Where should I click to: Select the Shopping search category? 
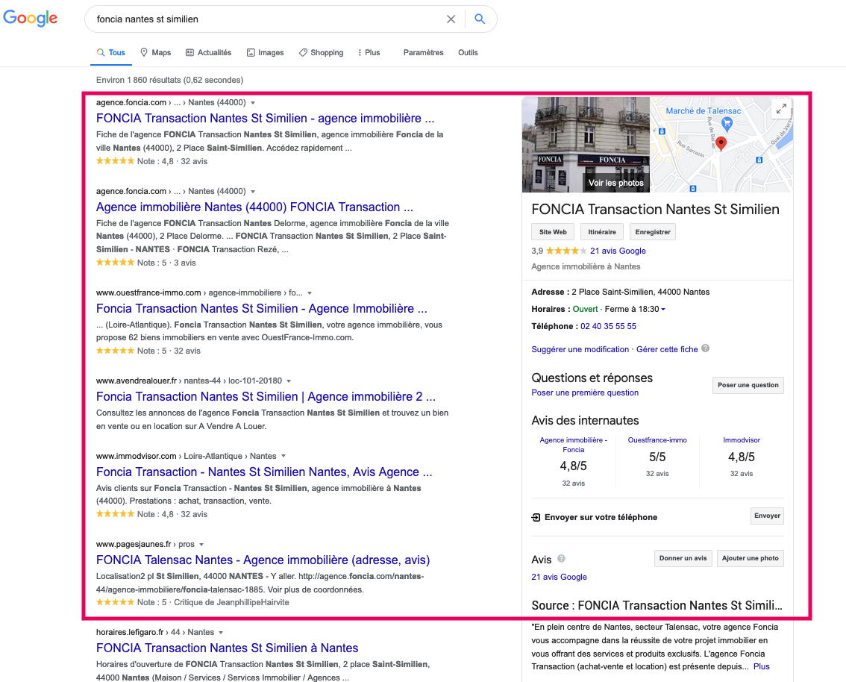click(x=321, y=52)
